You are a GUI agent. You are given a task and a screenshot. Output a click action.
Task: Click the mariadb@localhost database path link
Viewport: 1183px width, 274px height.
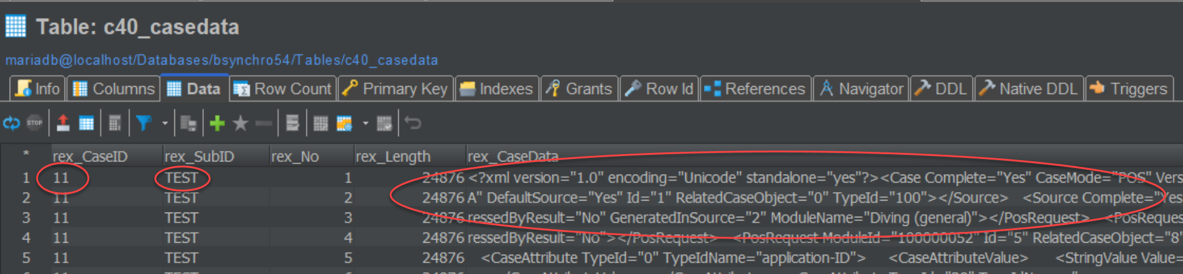point(221,60)
